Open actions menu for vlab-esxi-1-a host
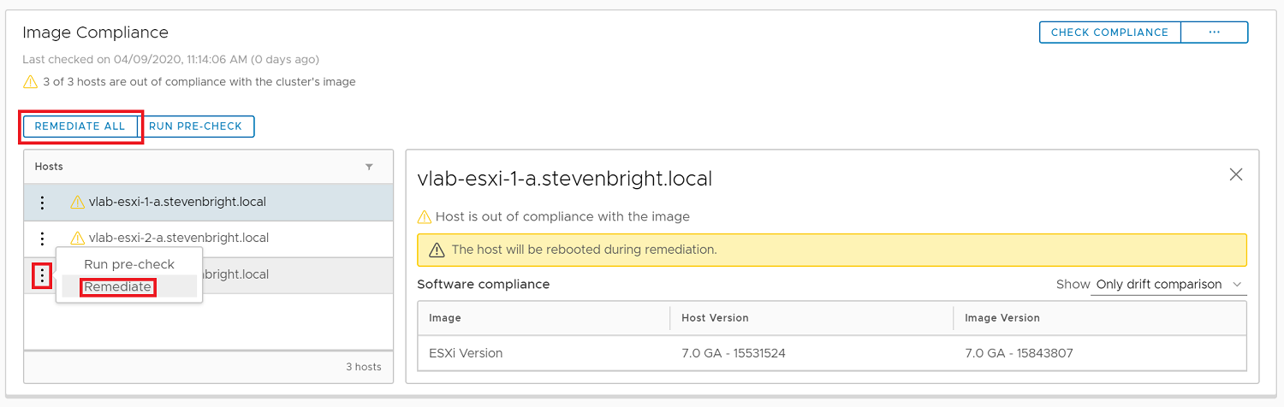 tap(42, 203)
